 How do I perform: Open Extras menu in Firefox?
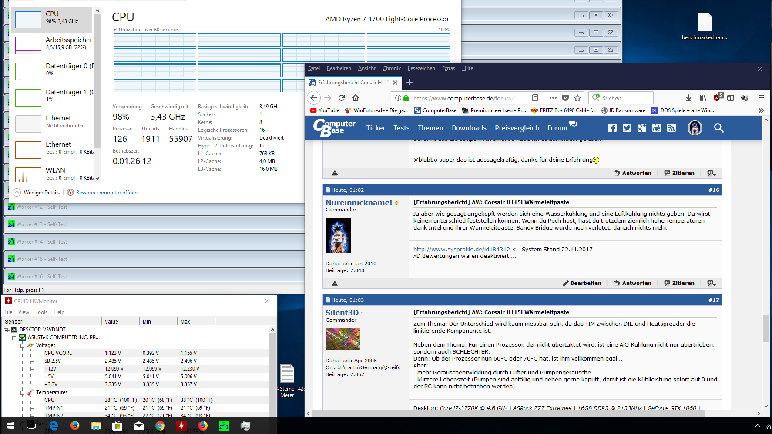click(x=449, y=68)
